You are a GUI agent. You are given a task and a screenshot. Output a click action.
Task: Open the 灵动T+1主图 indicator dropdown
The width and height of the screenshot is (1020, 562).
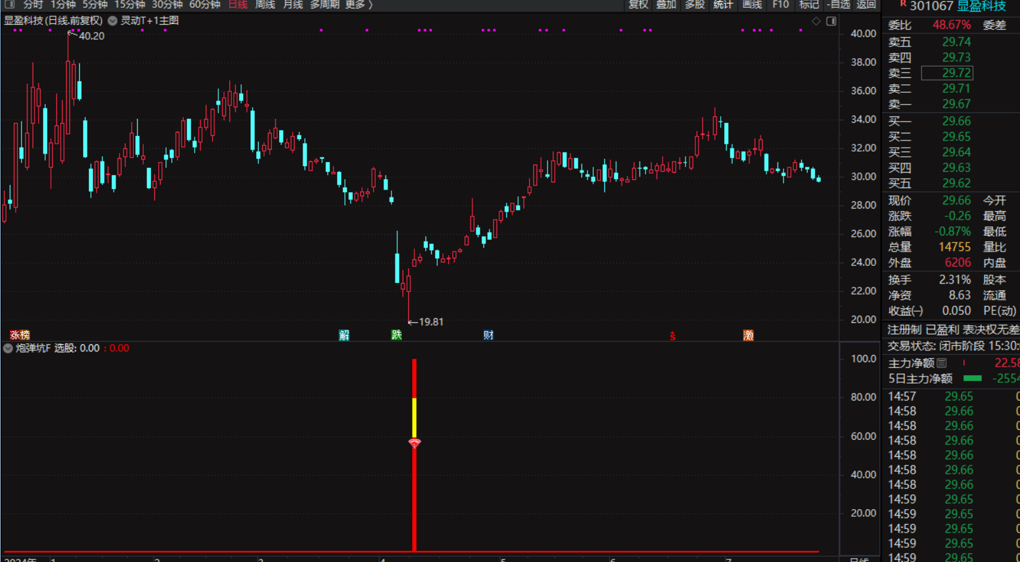tap(113, 21)
